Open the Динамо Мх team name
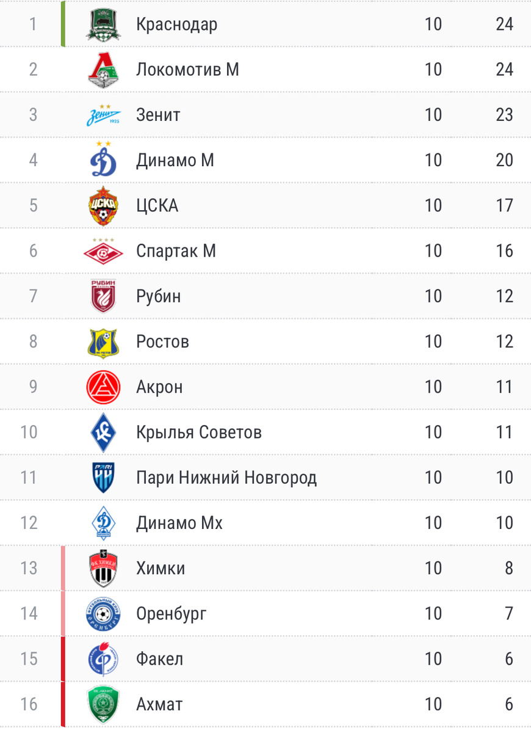This screenshot has width=531, height=733. point(179,523)
